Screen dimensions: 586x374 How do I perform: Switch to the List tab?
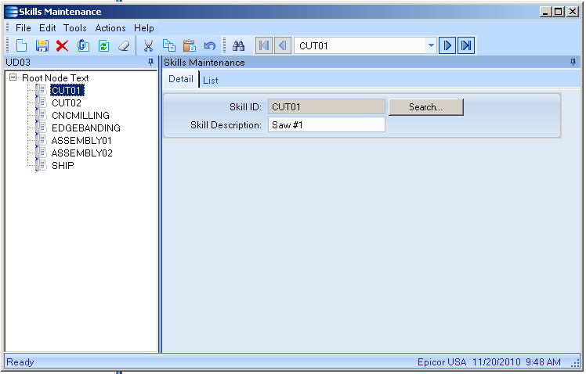211,81
